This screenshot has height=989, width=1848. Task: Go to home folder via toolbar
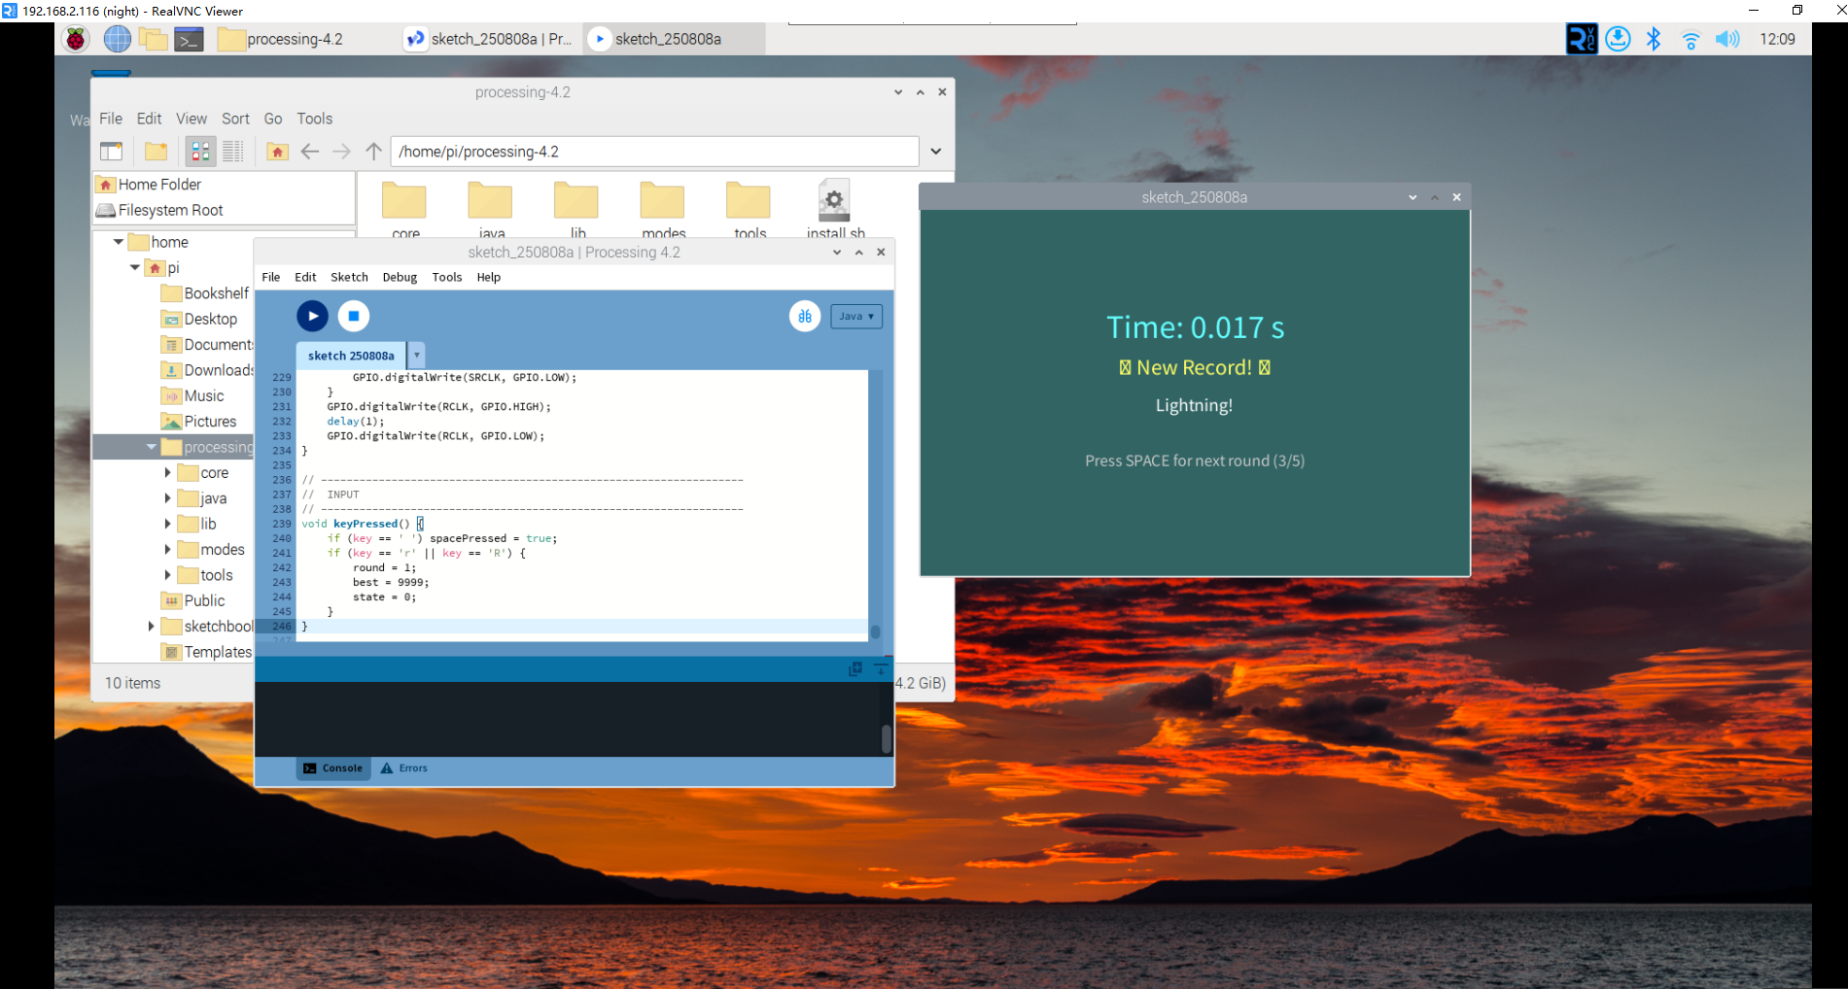pos(277,151)
